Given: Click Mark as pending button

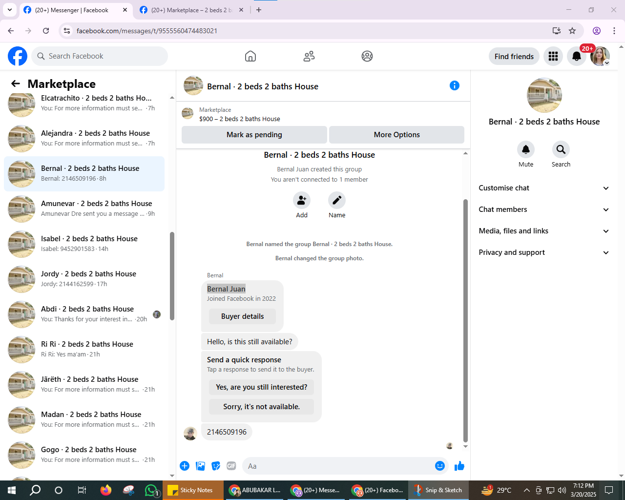Looking at the screenshot, I should [254, 135].
